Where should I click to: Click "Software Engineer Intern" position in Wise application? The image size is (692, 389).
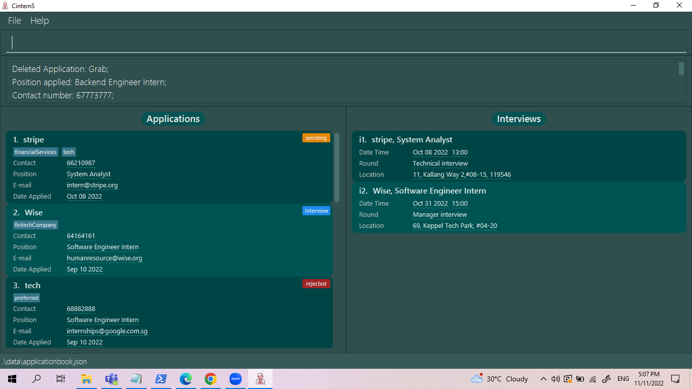click(103, 247)
